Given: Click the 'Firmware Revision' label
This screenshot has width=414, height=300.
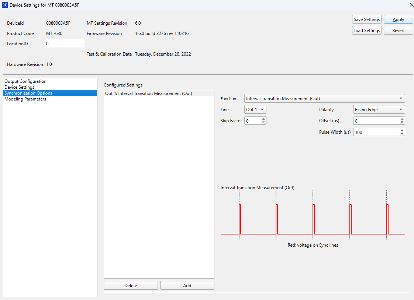Looking at the screenshot, I should click(x=104, y=33).
